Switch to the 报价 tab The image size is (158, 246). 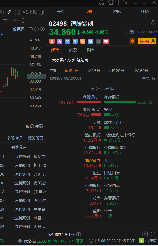[x=60, y=12]
